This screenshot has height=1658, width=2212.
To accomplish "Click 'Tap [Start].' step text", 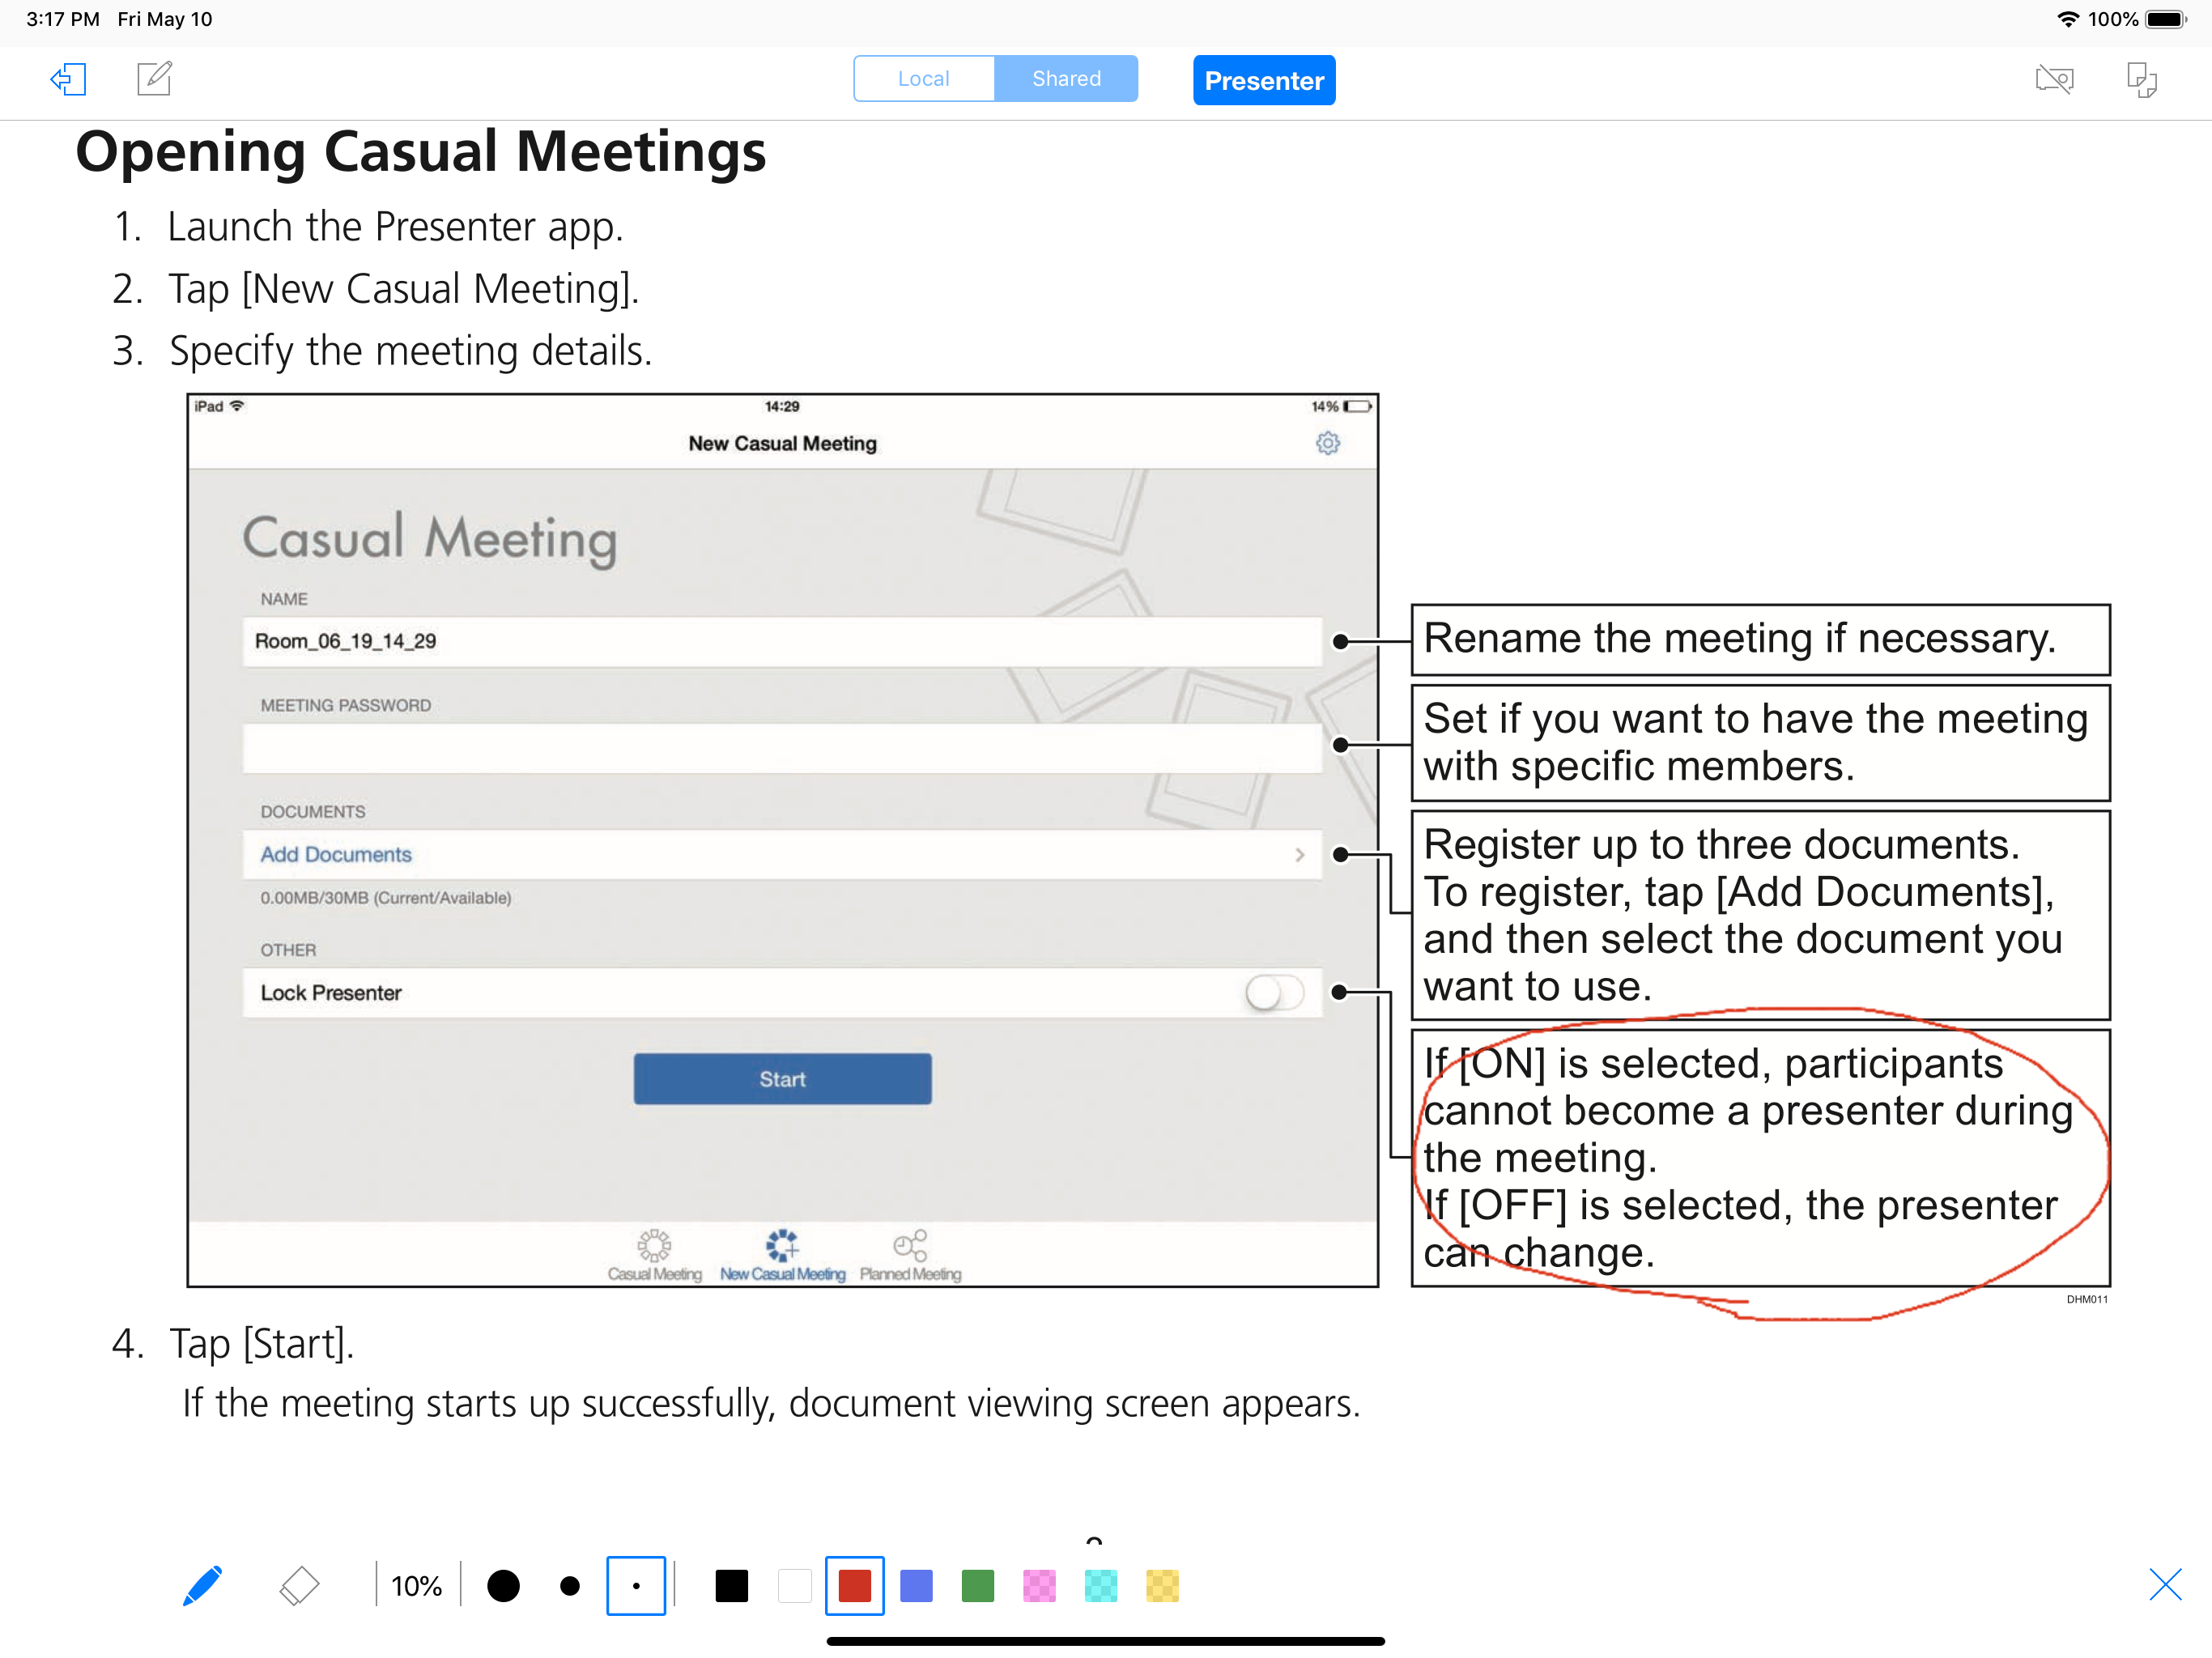I will [262, 1343].
